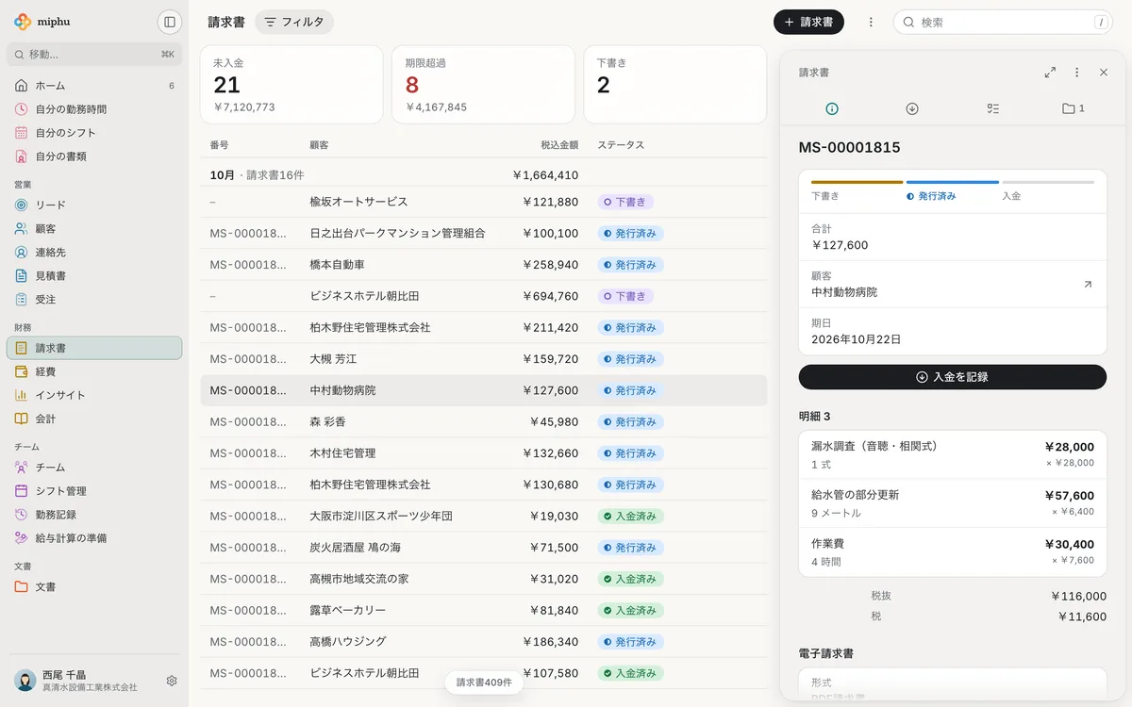Open the 露草ベーカリー invoice row
This screenshot has height=707, width=1132.
[x=483, y=611]
